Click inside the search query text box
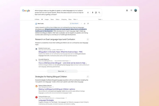159x106 pixels. point(58,12)
